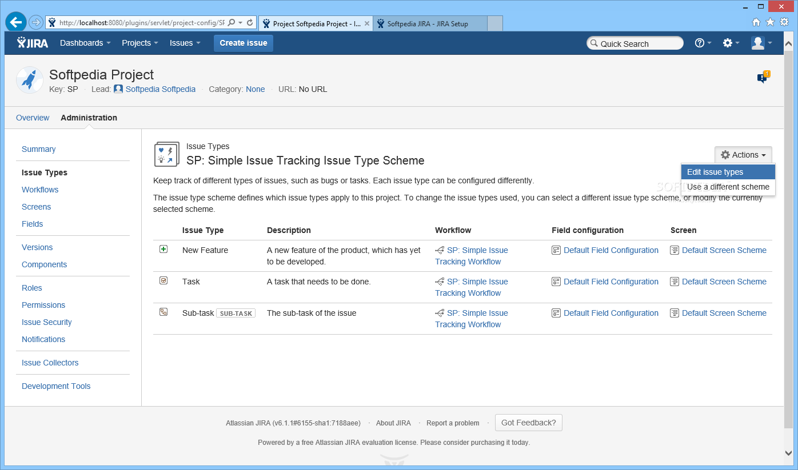
Task: Click the JIRA logo in header
Action: tap(33, 43)
